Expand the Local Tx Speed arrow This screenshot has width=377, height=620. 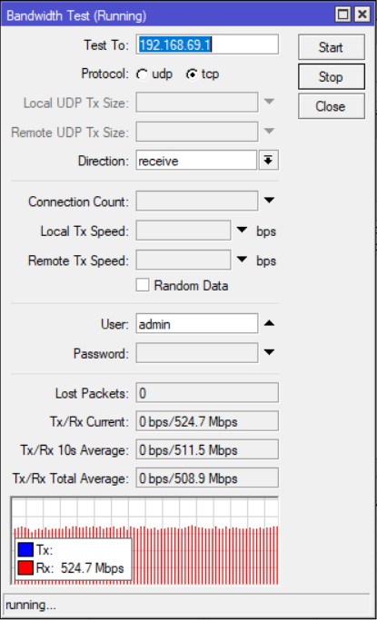point(242,231)
